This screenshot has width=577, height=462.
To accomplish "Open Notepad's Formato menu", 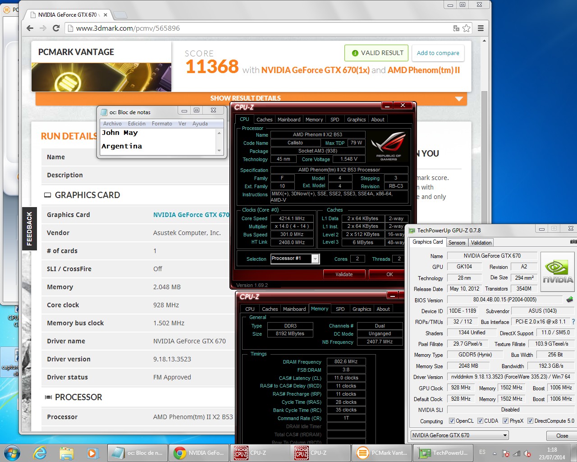I will pos(162,124).
